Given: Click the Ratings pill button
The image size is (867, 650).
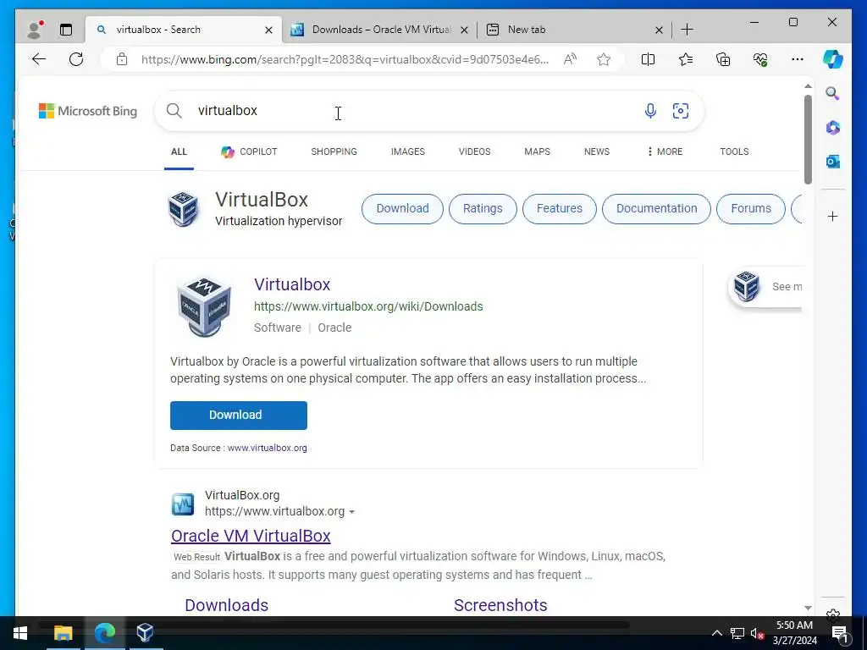Looking at the screenshot, I should (483, 209).
